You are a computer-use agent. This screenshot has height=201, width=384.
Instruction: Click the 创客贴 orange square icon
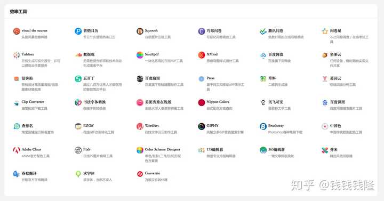[x=17, y=78]
